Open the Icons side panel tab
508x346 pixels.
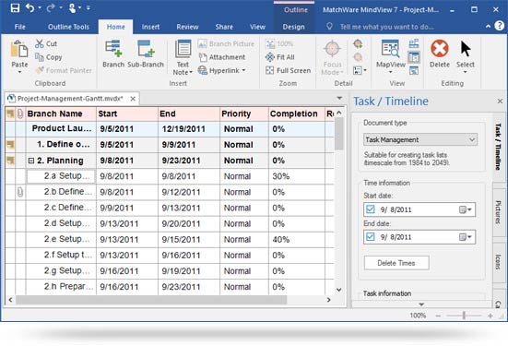499,262
